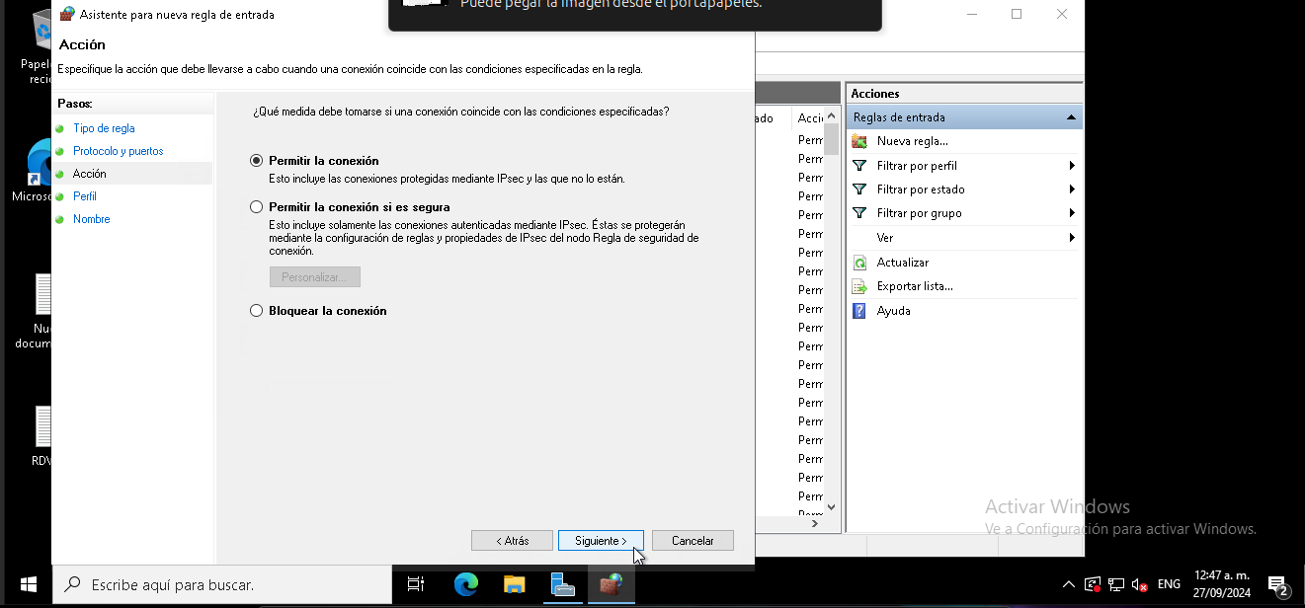
Task: Click the blue question mark Ayuda icon
Action: 859,311
